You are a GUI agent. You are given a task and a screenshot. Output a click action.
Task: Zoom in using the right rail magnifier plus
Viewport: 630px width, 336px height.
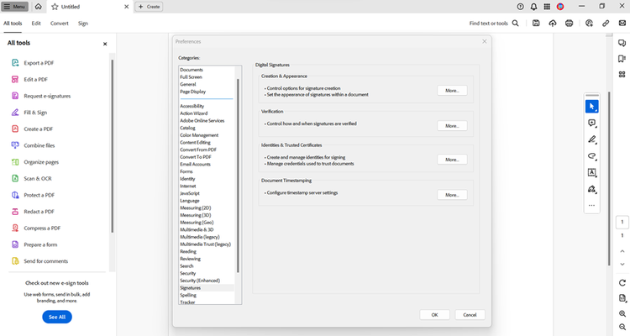coord(622,313)
